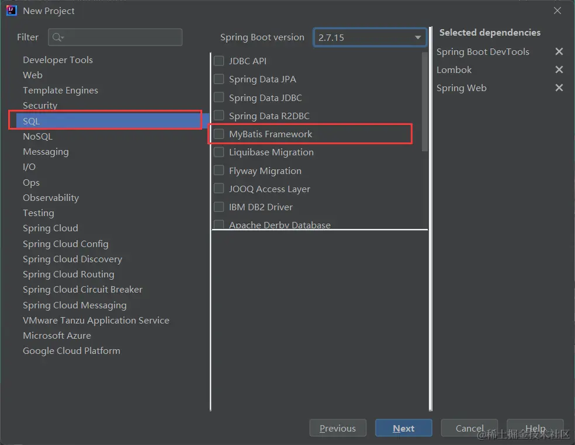Enable the MyBatis Framework checkbox

[219, 134]
